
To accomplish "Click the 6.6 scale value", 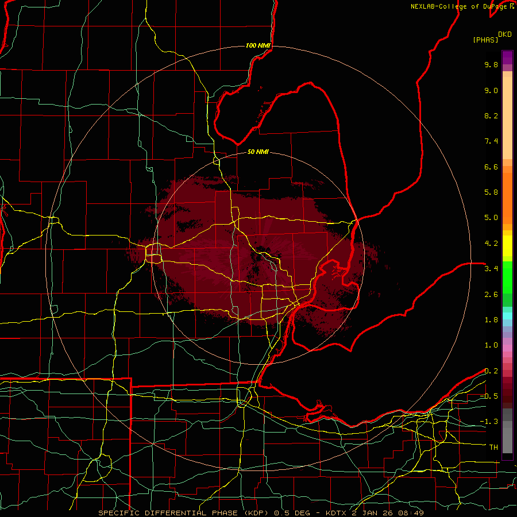I will [491, 167].
